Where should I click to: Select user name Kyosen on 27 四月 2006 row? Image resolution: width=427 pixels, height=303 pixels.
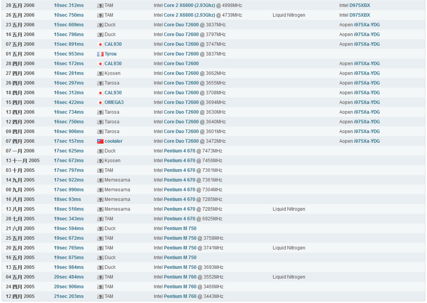[x=112, y=74]
